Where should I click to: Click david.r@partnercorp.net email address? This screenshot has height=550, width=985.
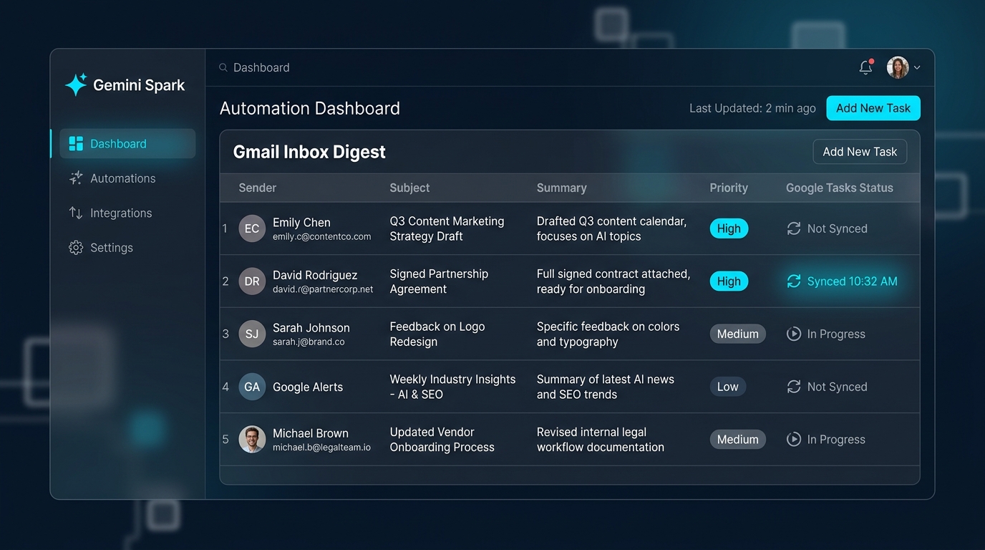pos(323,289)
